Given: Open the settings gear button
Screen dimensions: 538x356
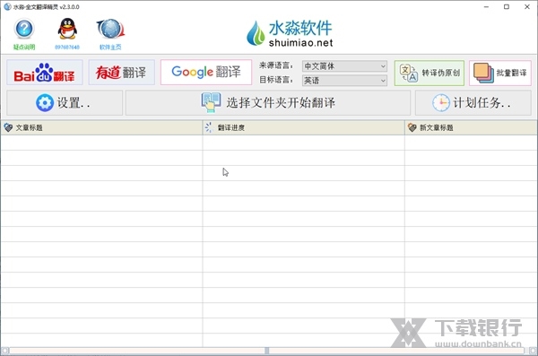Looking at the screenshot, I should tap(65, 102).
